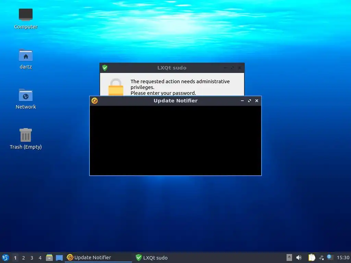The height and width of the screenshot is (263, 351).
Task: Open the removable media eject icon
Action: click(289, 258)
